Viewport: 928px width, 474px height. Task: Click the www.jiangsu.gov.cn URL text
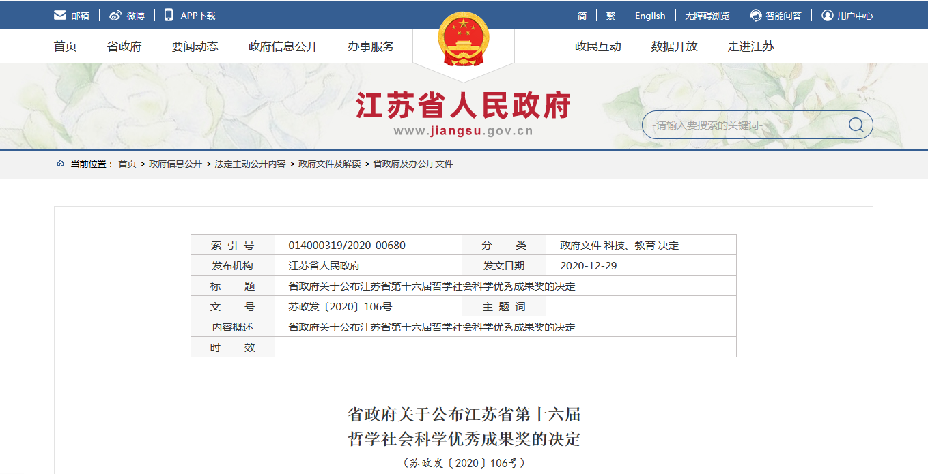click(464, 132)
